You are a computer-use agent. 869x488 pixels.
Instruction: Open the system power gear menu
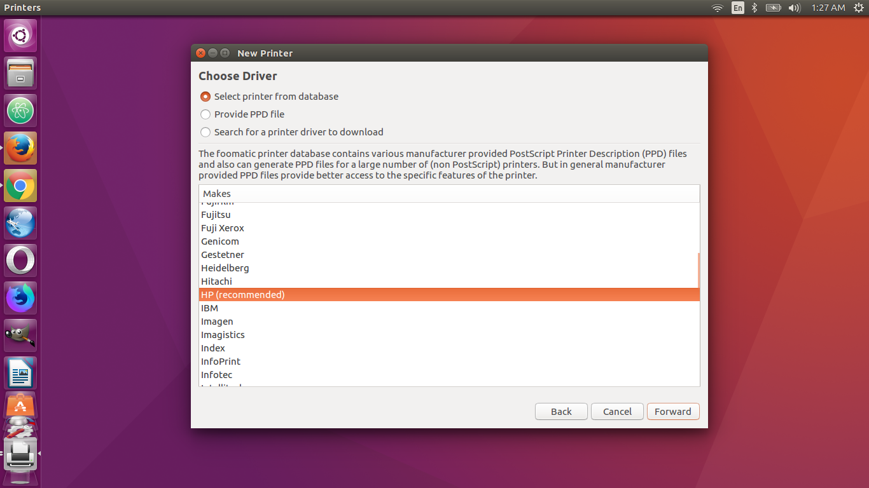[859, 8]
